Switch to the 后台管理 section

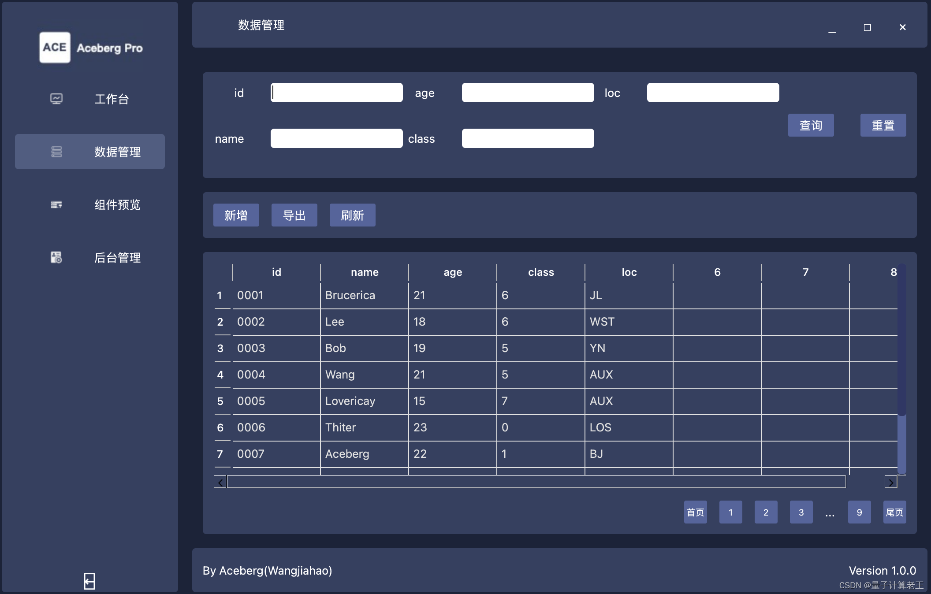coord(117,258)
